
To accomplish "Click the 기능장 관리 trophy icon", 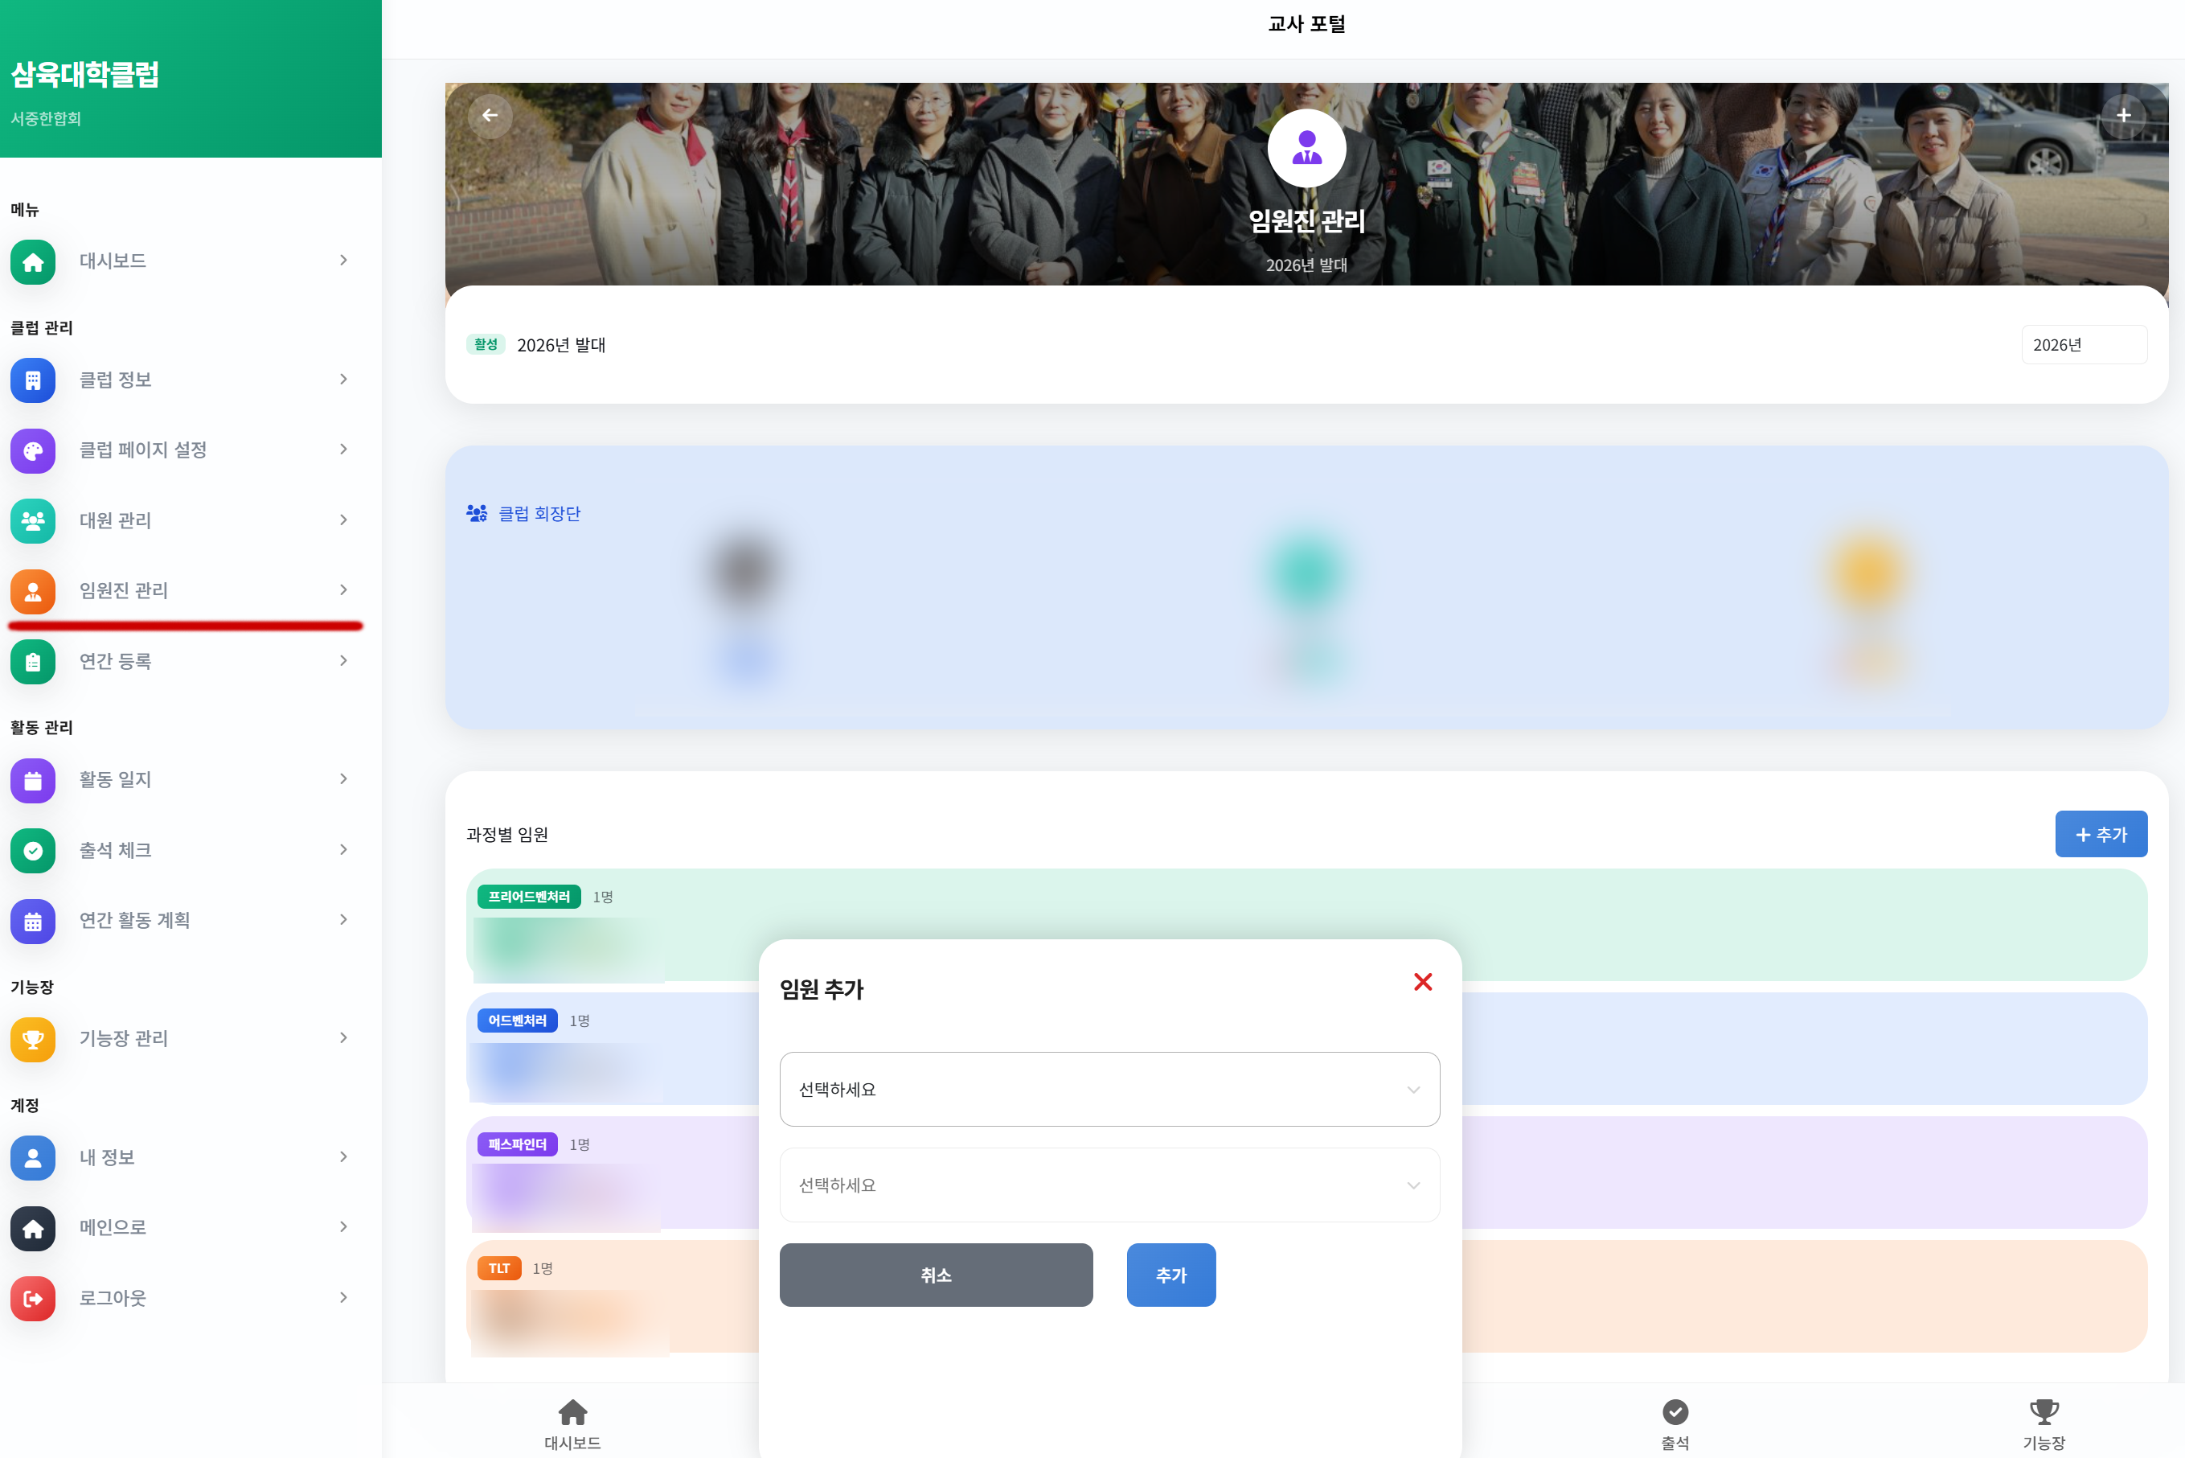I will pyautogui.click(x=32, y=1039).
